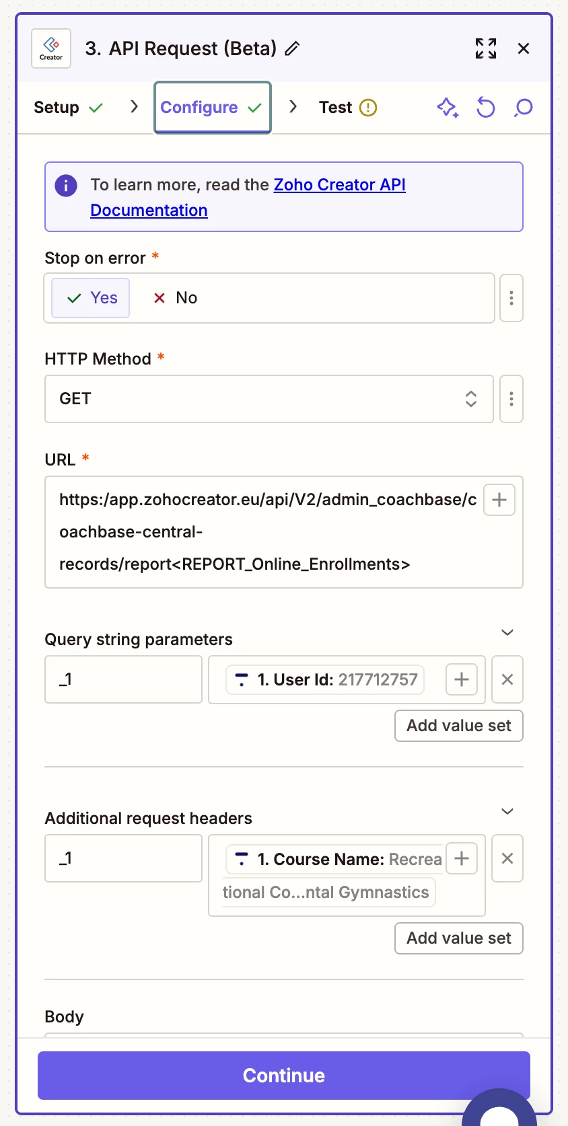Click the request header key field

(x=123, y=858)
